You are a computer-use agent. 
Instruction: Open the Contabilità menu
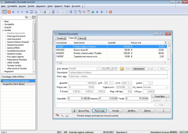click(x=12, y=6)
